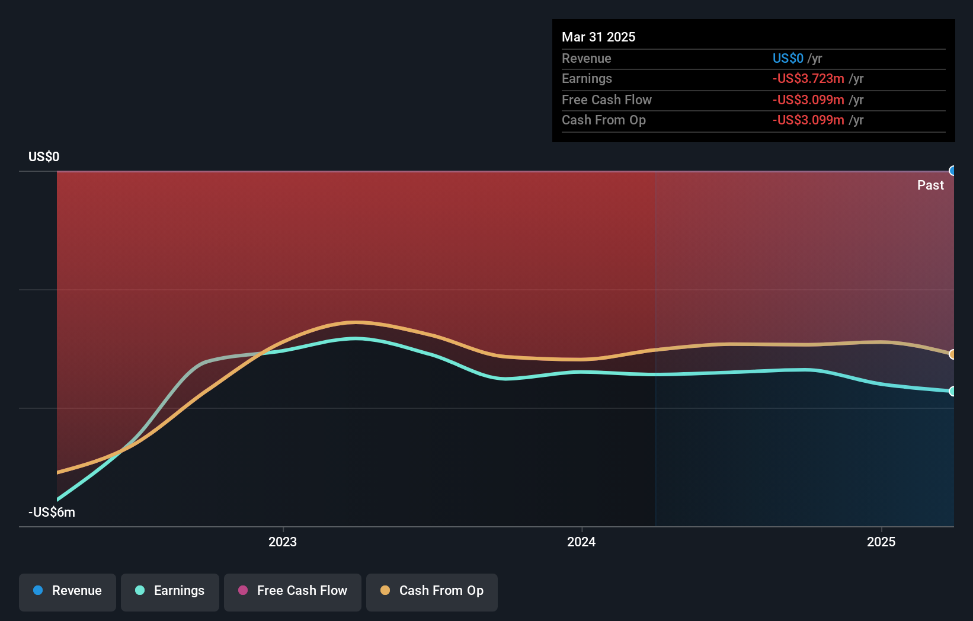
Task: Click the Cash From Op label in tooltip
Action: [604, 120]
